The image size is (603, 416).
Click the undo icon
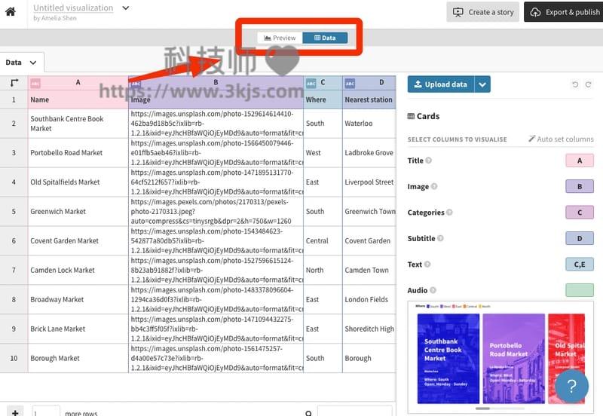[575, 84]
